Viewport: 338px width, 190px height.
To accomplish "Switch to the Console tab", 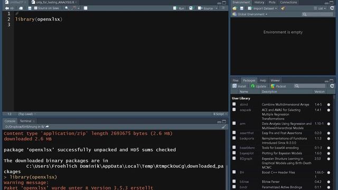I will (10, 121).
